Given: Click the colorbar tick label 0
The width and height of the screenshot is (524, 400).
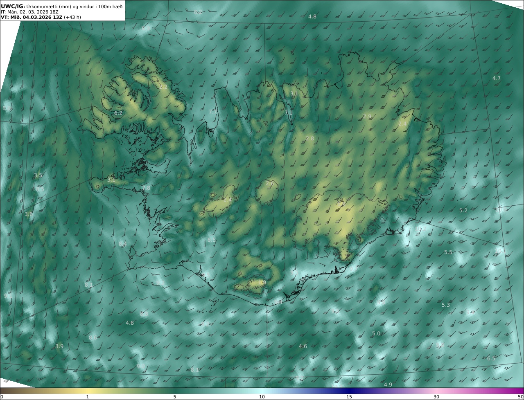Looking at the screenshot, I should [2, 397].
